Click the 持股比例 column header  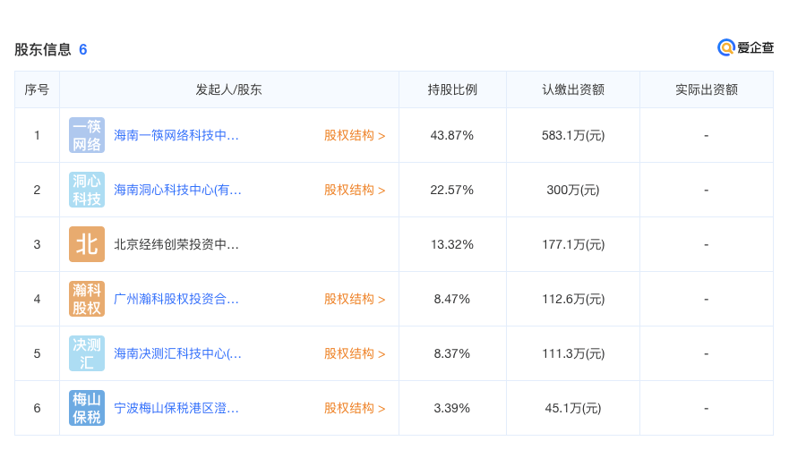[452, 89]
